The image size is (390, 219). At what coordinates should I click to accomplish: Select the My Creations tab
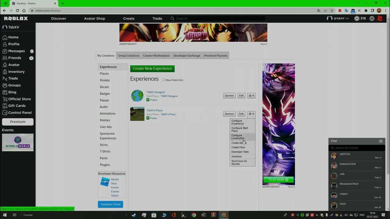(106, 56)
